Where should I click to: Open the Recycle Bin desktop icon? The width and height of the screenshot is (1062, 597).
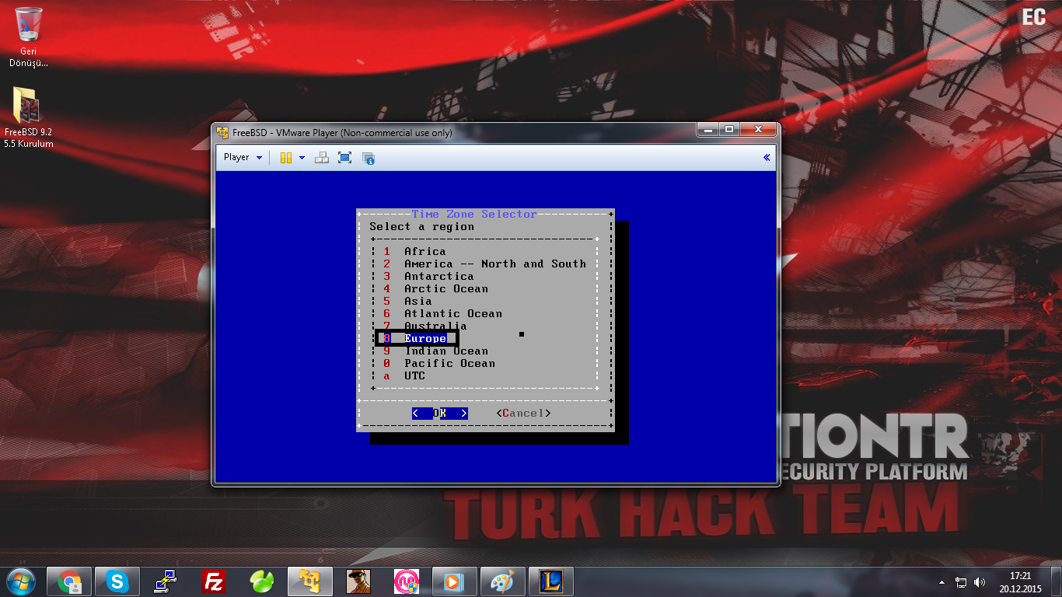(x=29, y=37)
